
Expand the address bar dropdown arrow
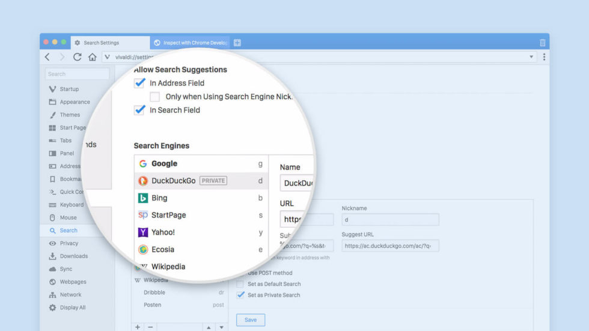coord(531,57)
